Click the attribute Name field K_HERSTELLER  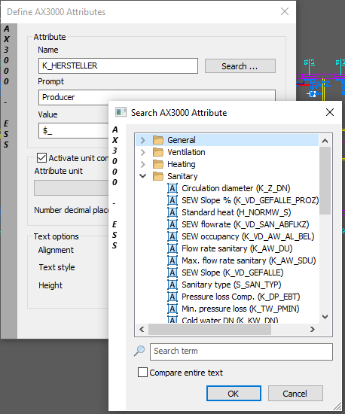[x=118, y=65]
